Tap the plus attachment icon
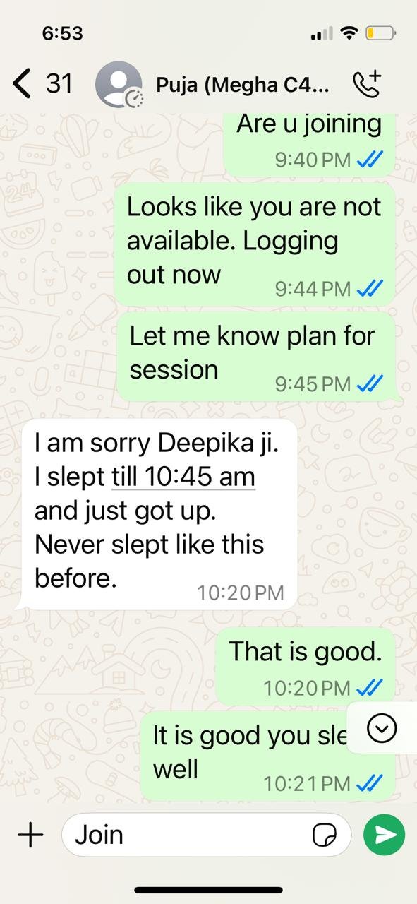The width and height of the screenshot is (417, 904). click(x=30, y=835)
